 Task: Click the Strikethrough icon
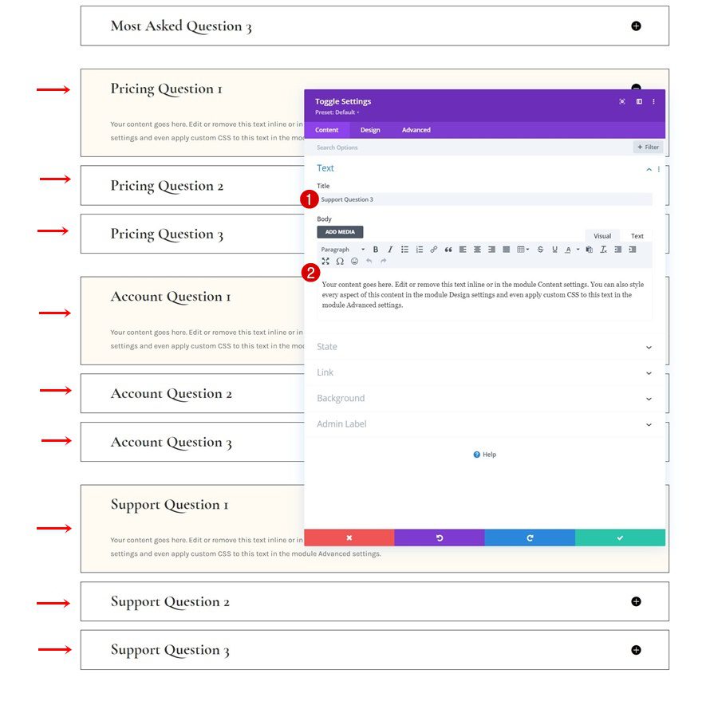coord(540,250)
